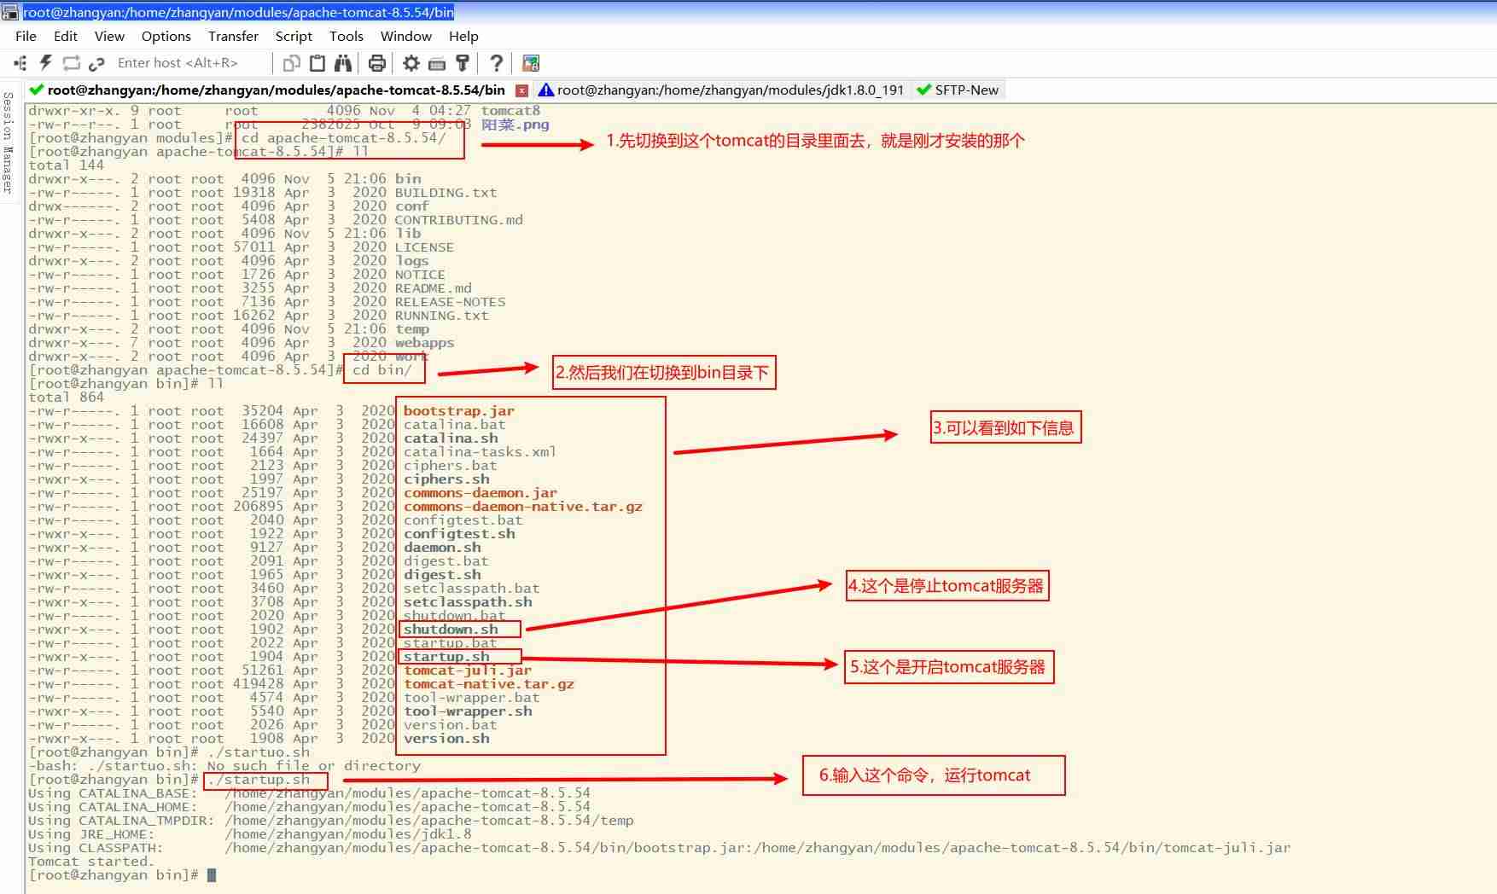The height and width of the screenshot is (894, 1497).
Task: Click 'RUNNING.txt' in the directory listing
Action: coord(441,316)
